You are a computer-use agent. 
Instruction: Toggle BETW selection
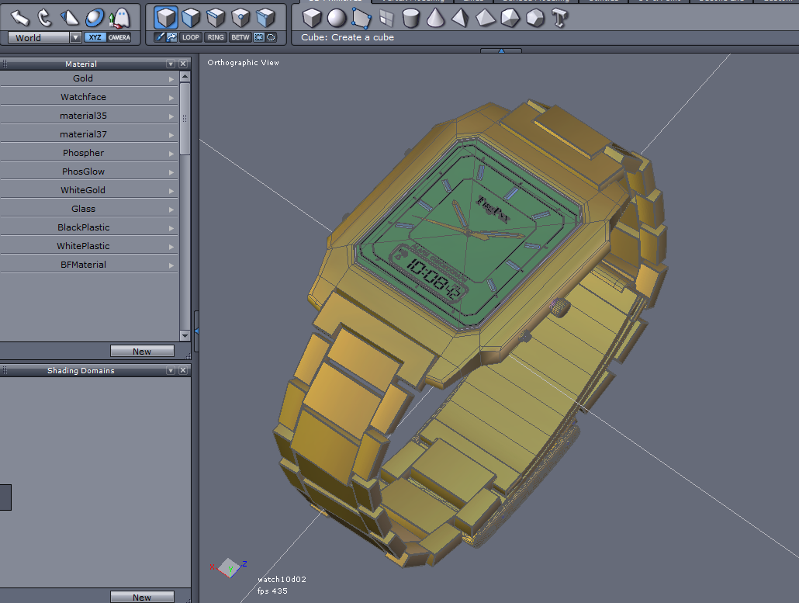coord(240,37)
